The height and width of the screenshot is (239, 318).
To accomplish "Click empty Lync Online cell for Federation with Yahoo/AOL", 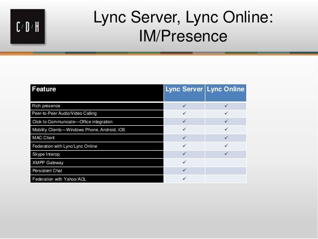I will [226, 179].
